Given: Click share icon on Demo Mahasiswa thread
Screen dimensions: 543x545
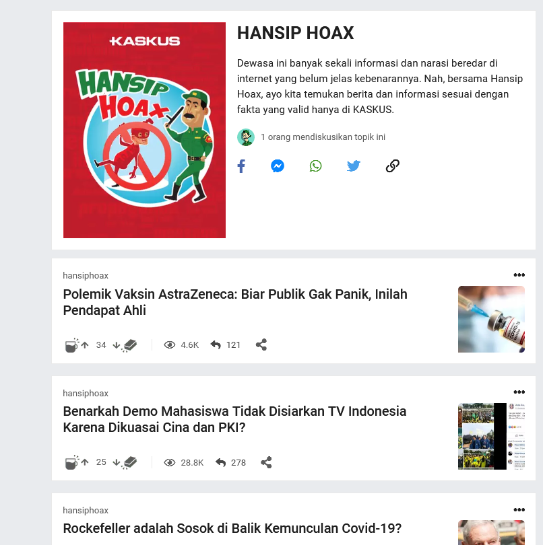Looking at the screenshot, I should point(266,463).
